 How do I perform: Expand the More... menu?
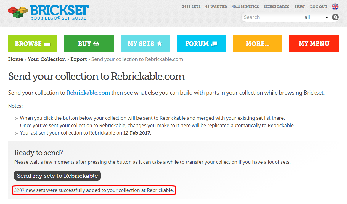click(258, 44)
